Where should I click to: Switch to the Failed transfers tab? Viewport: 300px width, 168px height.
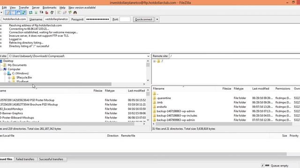(25, 159)
